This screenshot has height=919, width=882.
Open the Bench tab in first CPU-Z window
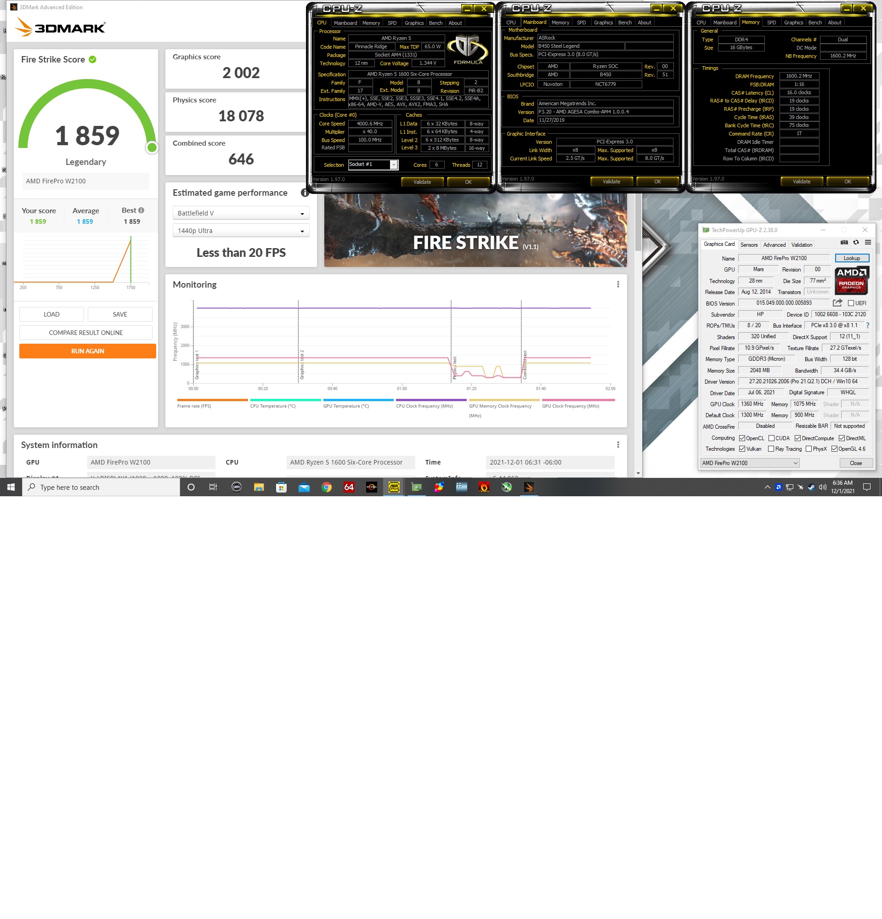pos(435,23)
